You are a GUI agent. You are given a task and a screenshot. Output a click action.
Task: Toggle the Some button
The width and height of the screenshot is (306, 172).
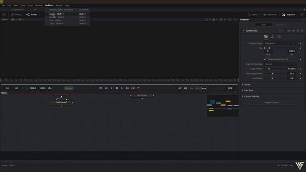204,88
